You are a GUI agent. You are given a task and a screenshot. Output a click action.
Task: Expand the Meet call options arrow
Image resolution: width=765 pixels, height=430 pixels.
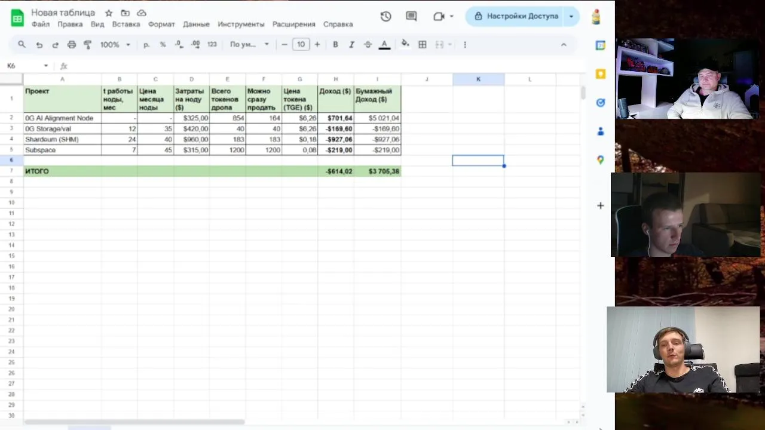tap(451, 17)
